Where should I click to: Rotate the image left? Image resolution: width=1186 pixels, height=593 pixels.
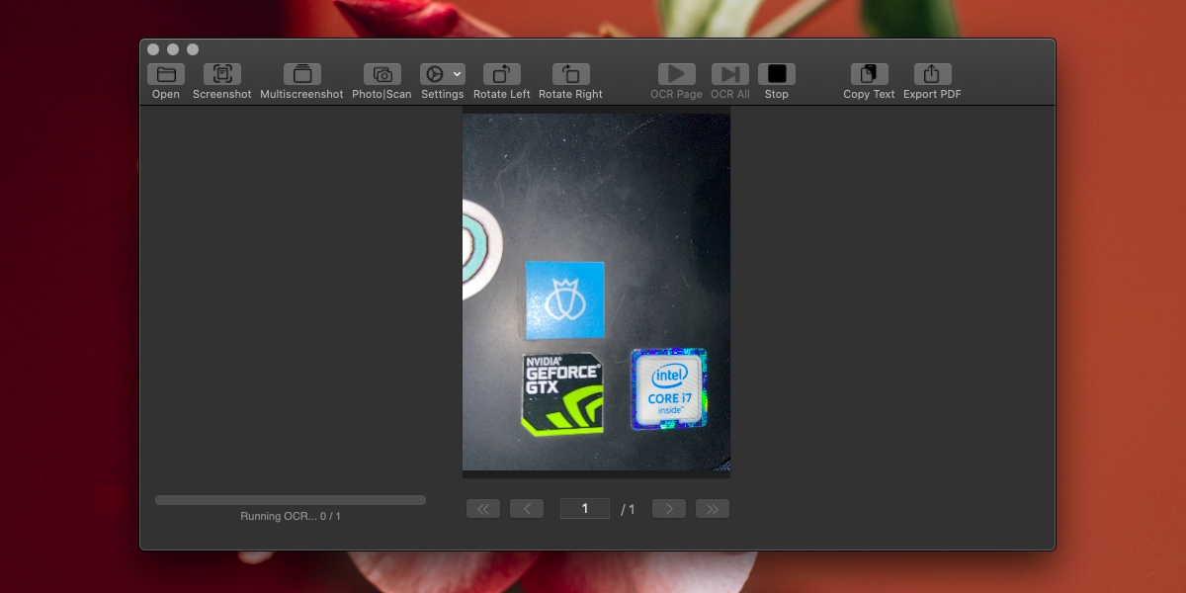[502, 74]
